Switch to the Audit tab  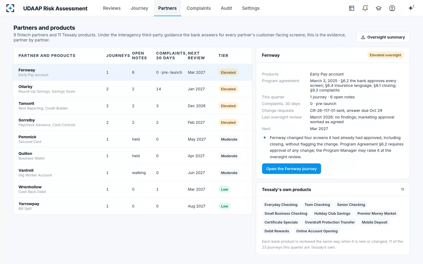click(x=226, y=8)
